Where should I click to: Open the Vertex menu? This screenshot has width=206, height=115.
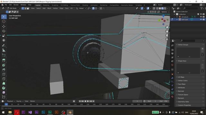[x=55, y=8]
